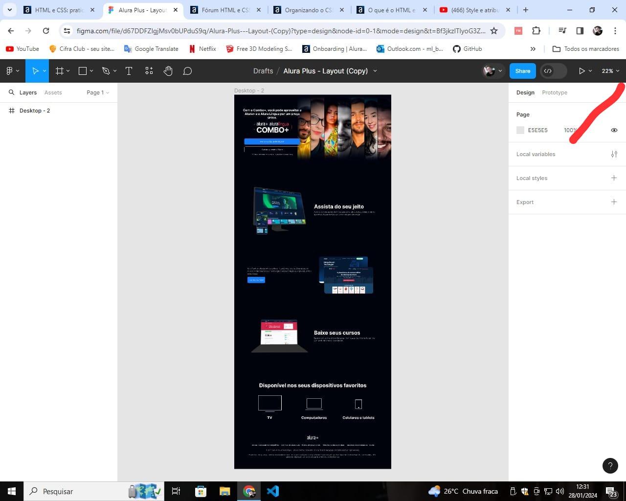Expand the file name options chevron

(375, 71)
